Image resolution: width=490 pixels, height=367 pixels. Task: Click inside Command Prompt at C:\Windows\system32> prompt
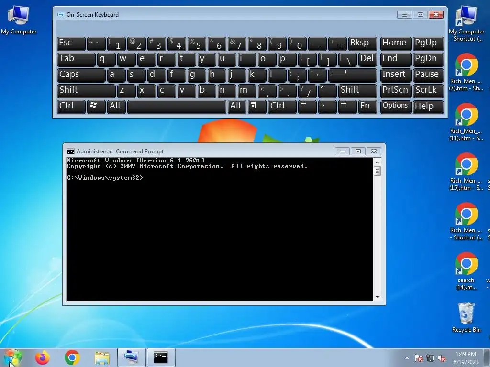tap(105, 178)
